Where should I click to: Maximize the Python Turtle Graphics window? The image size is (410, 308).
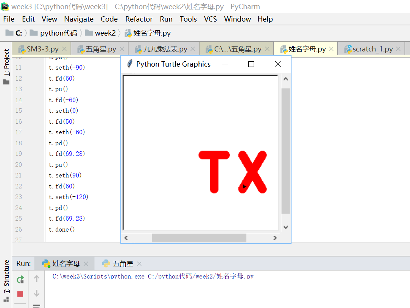[251, 64]
